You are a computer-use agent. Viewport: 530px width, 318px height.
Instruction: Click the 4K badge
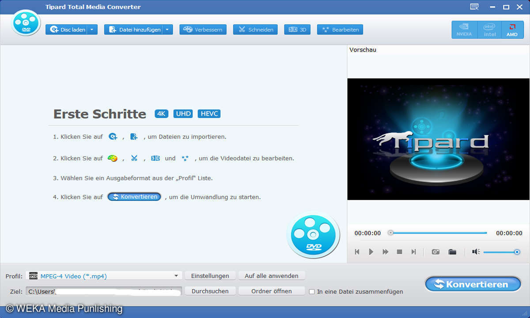coord(162,114)
